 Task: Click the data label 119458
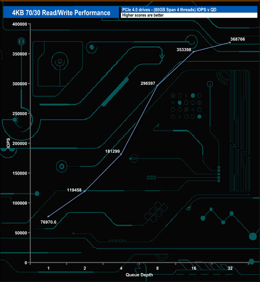(74, 190)
